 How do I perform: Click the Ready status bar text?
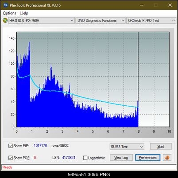pos(7,167)
